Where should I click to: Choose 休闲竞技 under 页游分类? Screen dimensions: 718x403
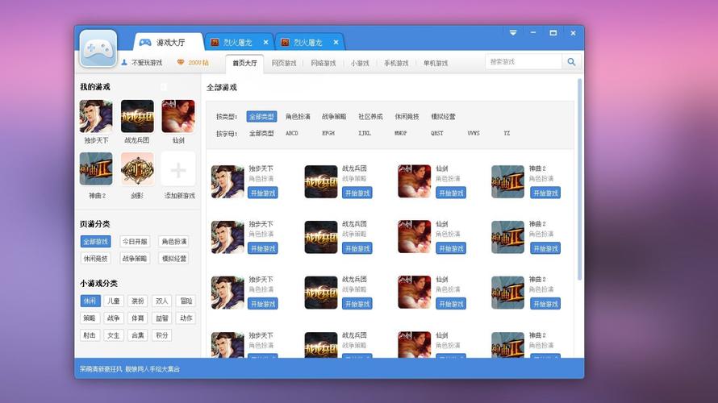(x=96, y=259)
